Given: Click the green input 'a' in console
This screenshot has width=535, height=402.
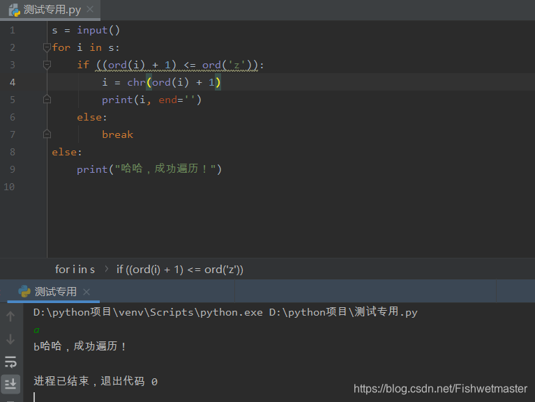Looking at the screenshot, I should (x=36, y=330).
